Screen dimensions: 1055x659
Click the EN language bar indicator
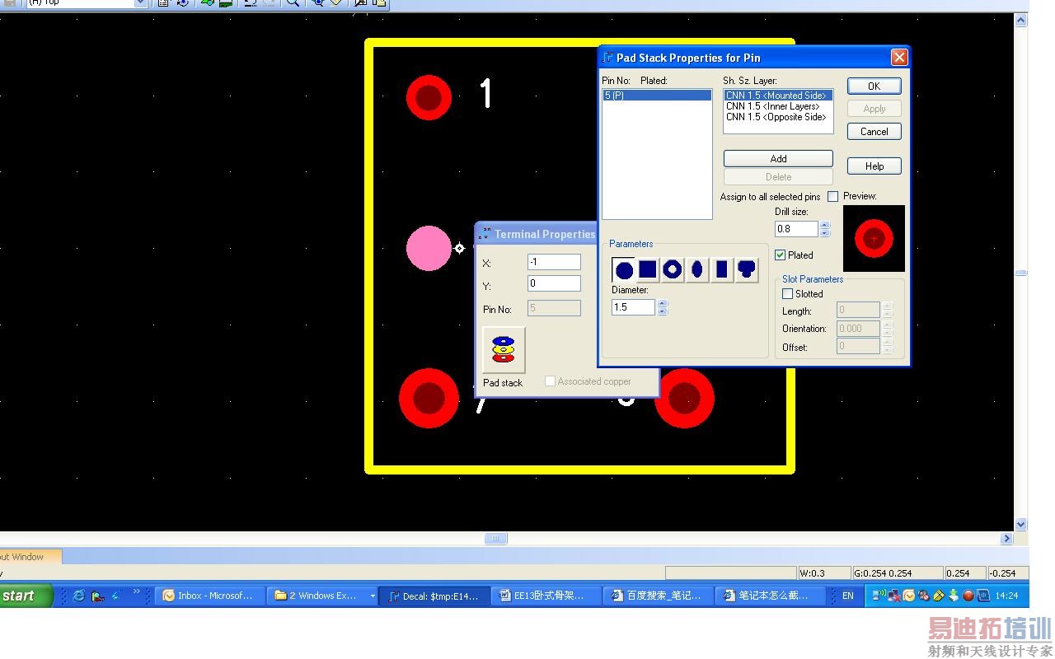click(x=847, y=596)
